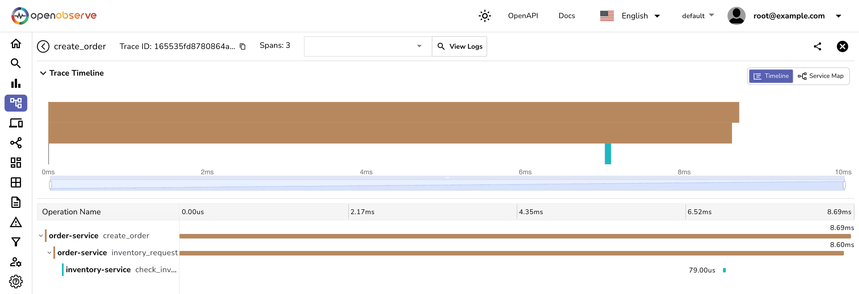The image size is (859, 294).
Task: Open the Pipelines icon in sidebar
Action: (16, 143)
